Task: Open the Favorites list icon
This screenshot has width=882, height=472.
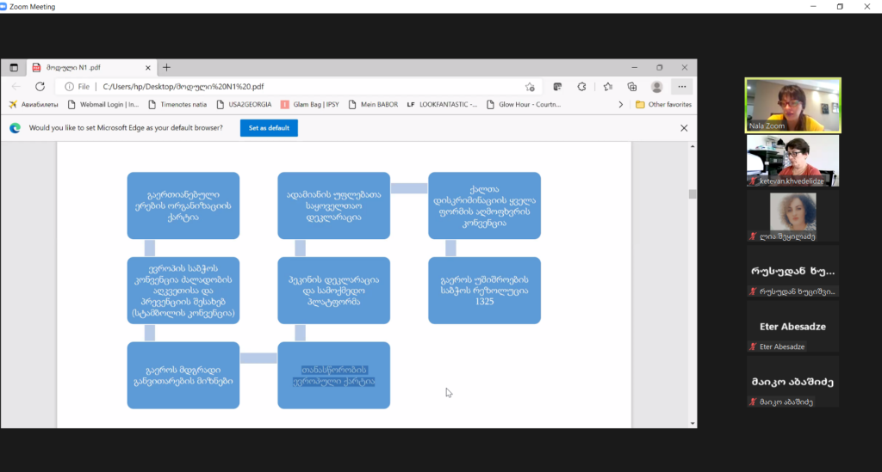Action: point(607,87)
